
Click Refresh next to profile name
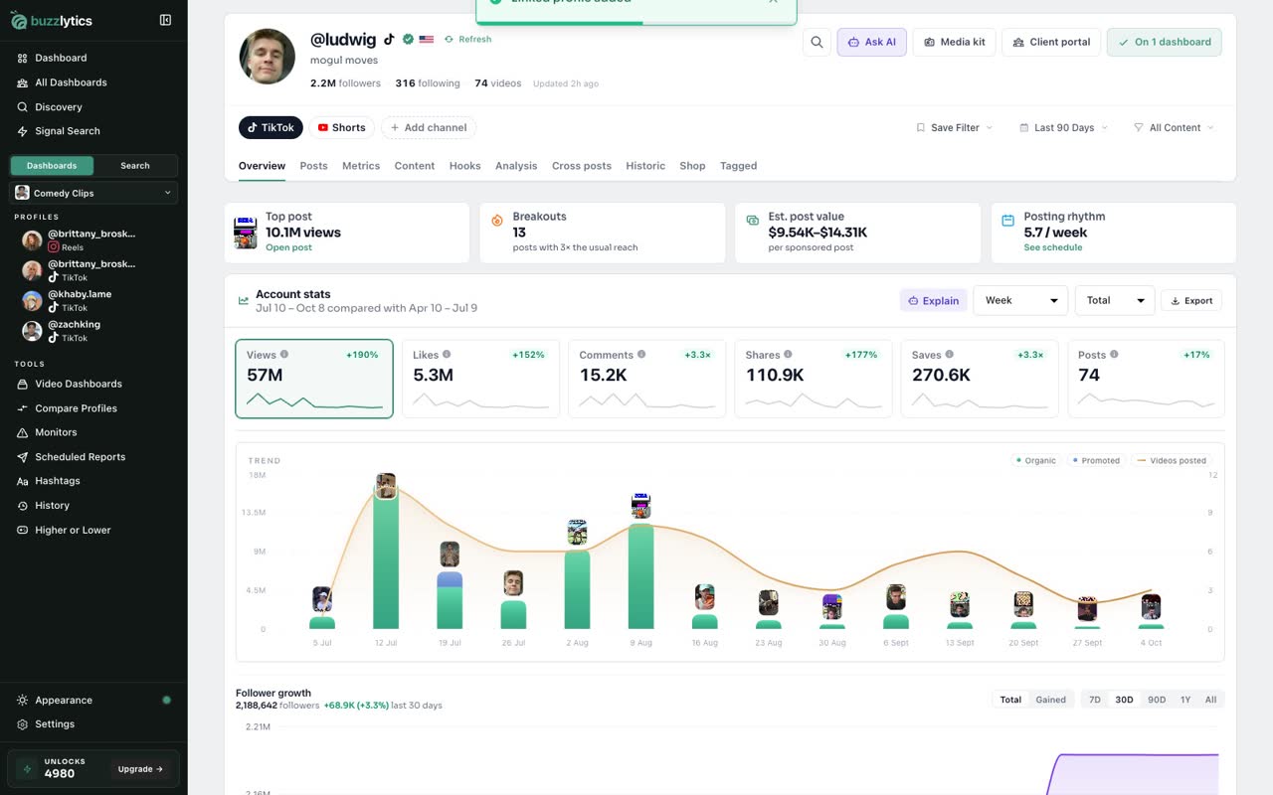(467, 40)
